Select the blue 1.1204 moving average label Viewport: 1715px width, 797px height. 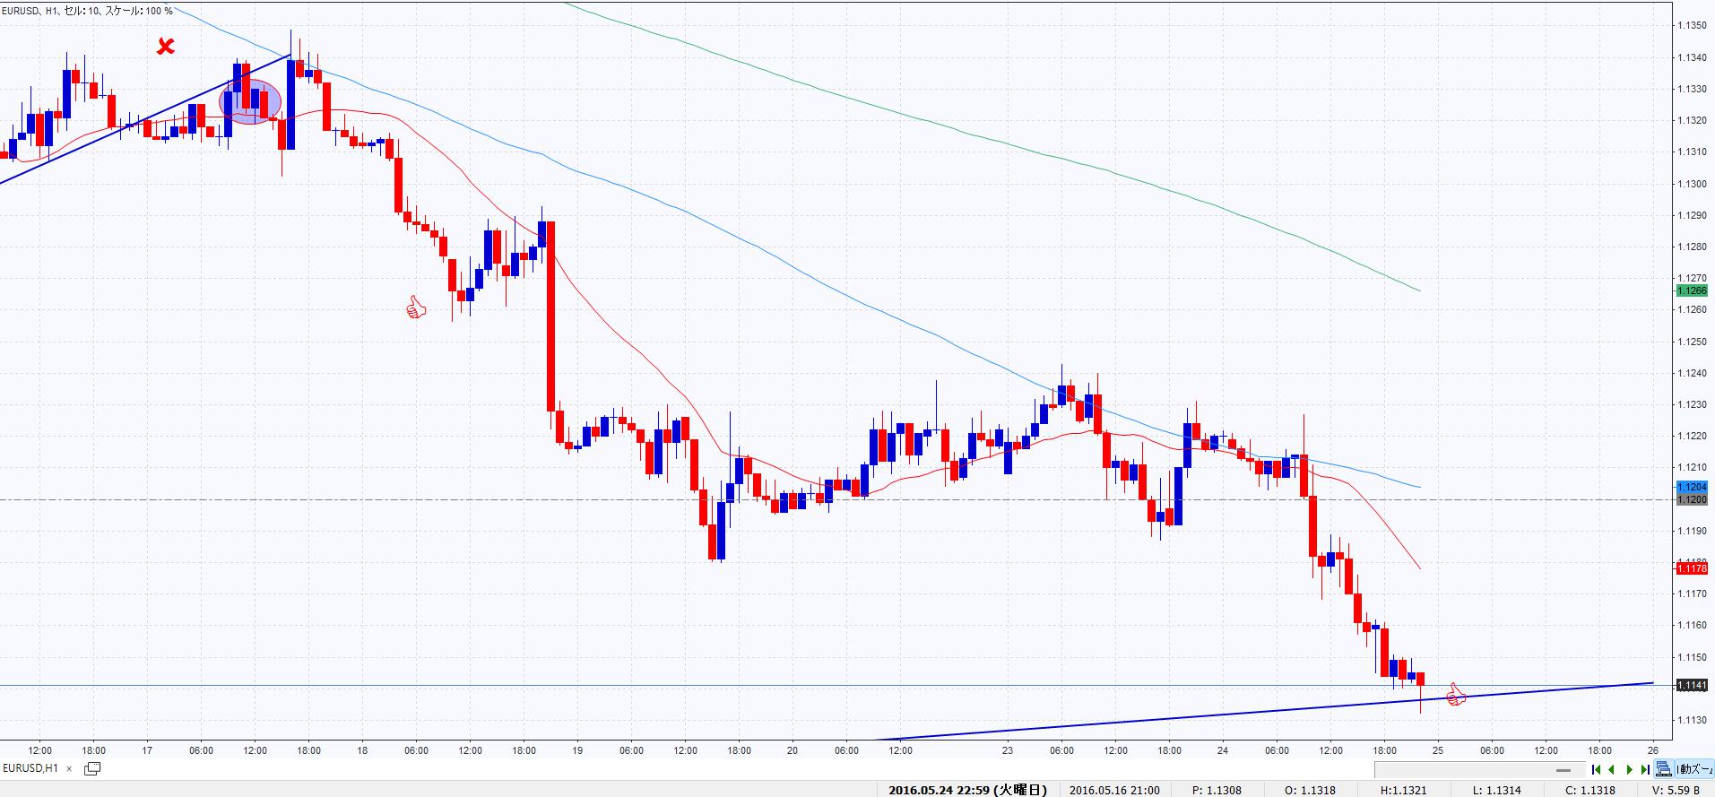pos(1691,487)
